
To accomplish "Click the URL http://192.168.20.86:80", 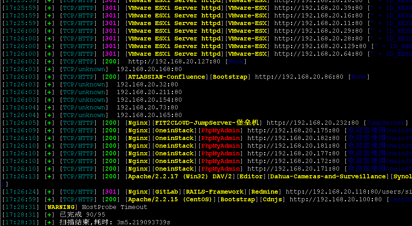I will (299, 77).
